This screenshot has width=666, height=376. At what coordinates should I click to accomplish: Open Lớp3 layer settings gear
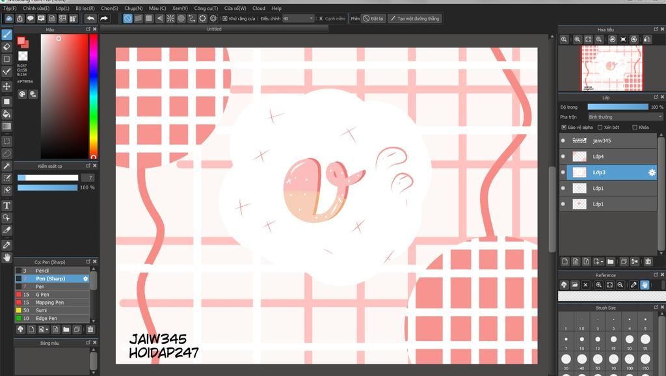click(652, 172)
